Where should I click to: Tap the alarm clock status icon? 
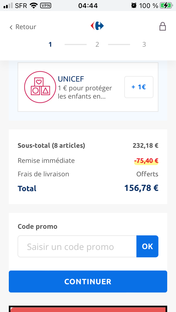[x=134, y=5]
